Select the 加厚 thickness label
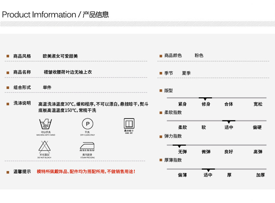 point(260,175)
